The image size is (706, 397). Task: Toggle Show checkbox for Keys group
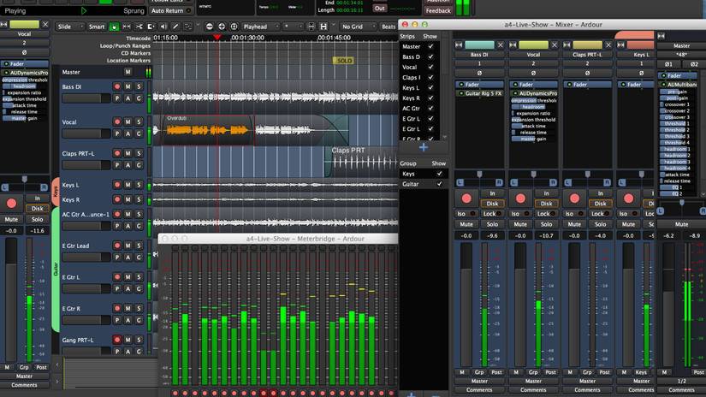[439, 174]
